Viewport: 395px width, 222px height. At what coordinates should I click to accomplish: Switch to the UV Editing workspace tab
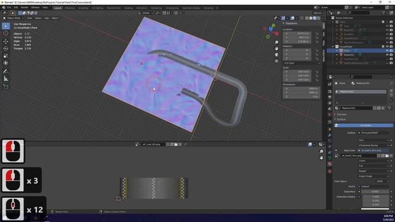point(98,8)
